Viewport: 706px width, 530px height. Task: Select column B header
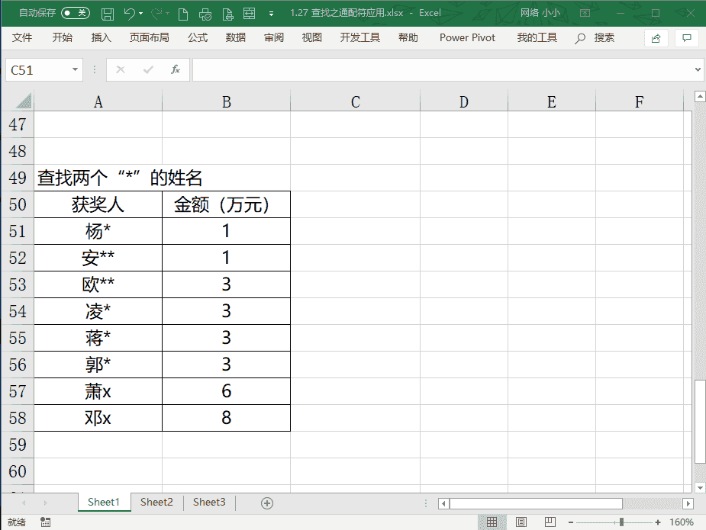click(x=227, y=102)
